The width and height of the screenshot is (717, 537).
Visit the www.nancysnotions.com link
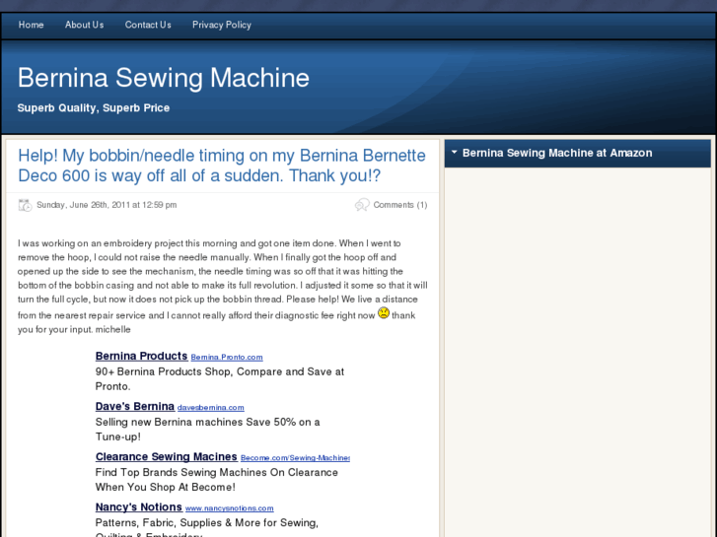pos(230,508)
